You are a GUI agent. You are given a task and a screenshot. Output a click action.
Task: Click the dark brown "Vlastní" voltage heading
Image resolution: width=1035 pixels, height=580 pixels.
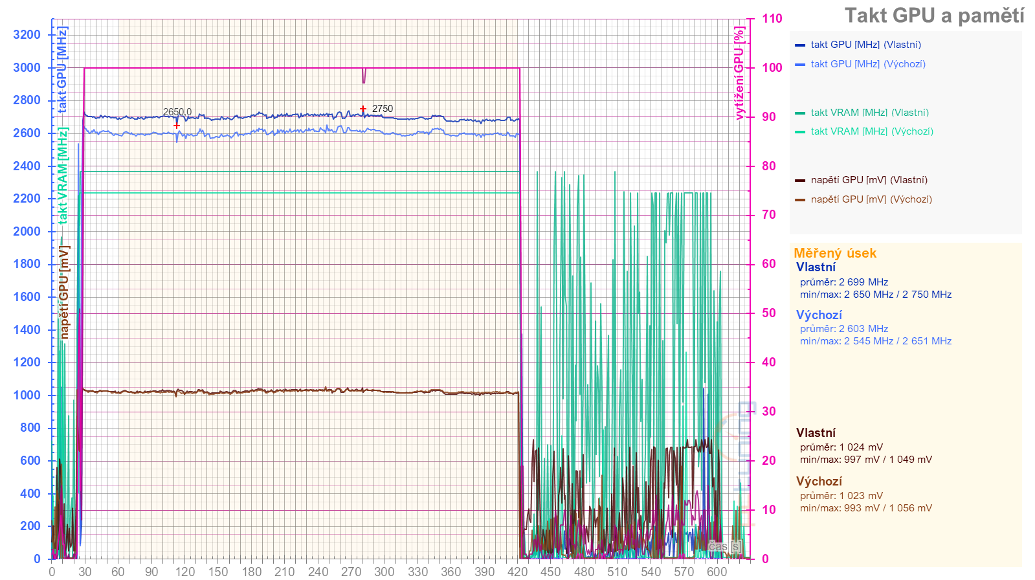(x=816, y=433)
